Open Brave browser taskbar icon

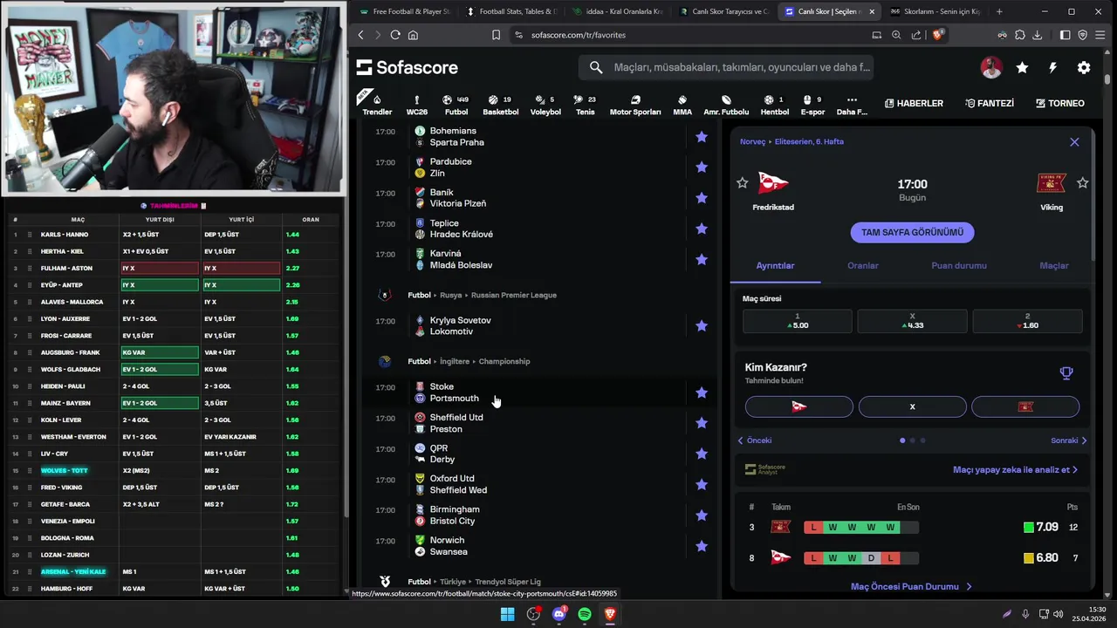click(x=610, y=614)
